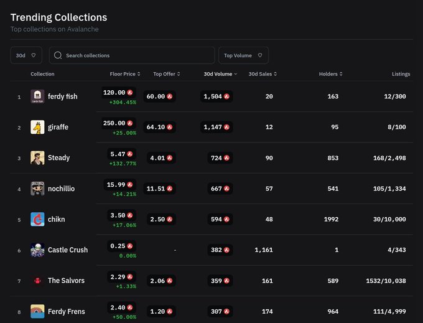Click the 1,161 sales value

coord(264,250)
